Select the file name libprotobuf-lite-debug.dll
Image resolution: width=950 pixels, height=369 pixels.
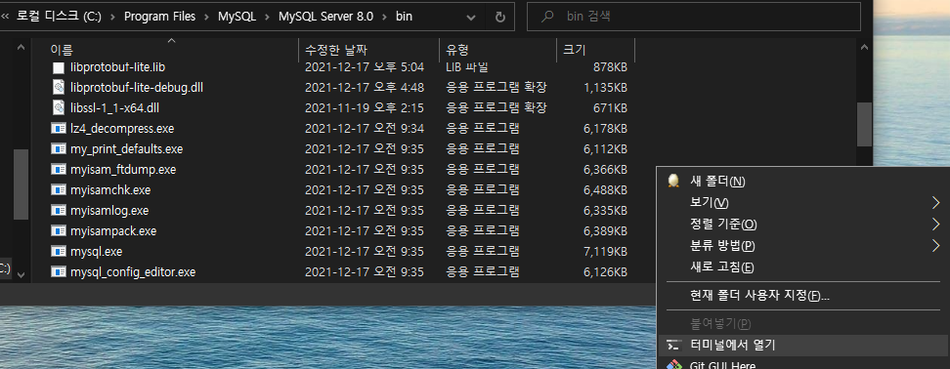click(136, 87)
